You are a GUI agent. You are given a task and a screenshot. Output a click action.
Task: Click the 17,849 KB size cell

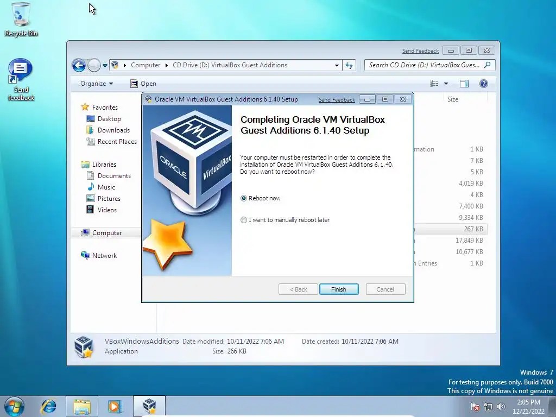(x=469, y=241)
